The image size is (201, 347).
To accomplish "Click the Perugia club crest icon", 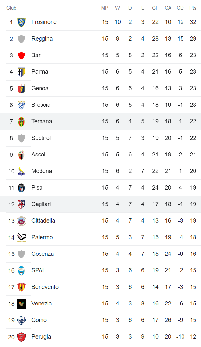I will 21,337.
